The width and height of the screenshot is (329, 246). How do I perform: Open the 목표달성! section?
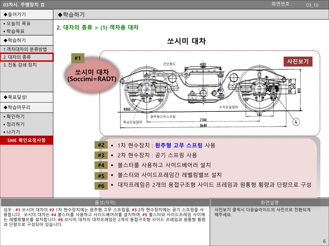tap(26, 97)
